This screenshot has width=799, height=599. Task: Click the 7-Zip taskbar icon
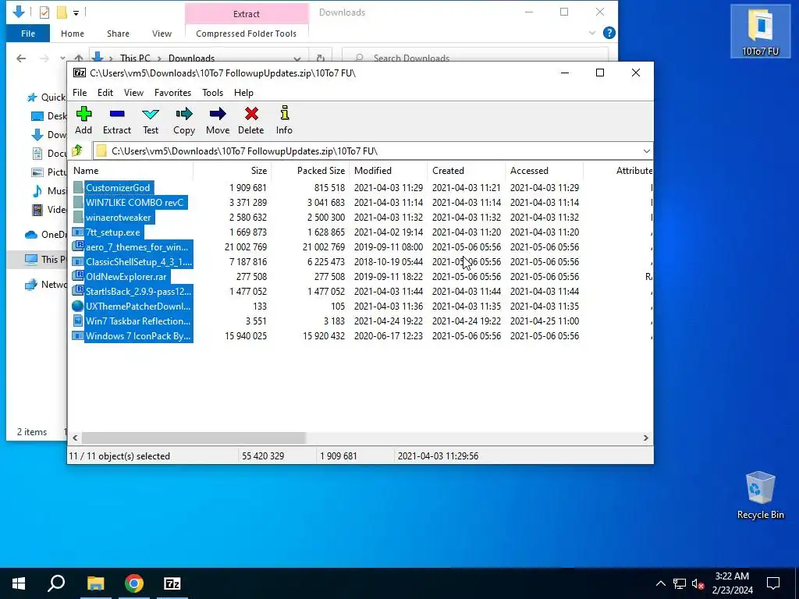click(172, 583)
